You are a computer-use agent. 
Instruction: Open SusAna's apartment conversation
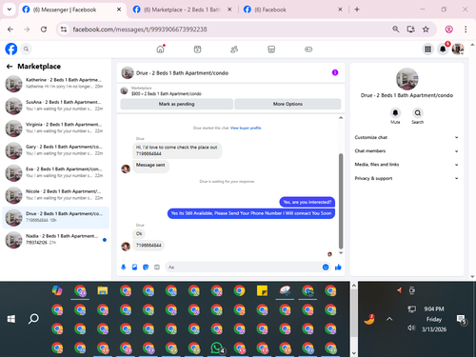[x=55, y=106]
